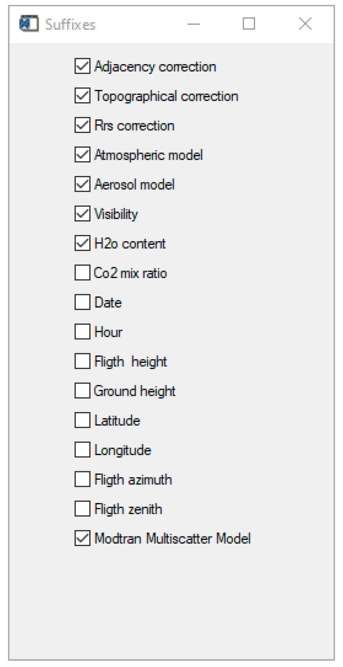Check the Ground height option
Viewport: 343px width, 667px height.
[82, 391]
